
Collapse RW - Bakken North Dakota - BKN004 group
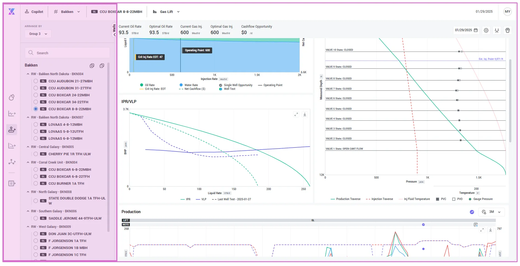point(28,74)
